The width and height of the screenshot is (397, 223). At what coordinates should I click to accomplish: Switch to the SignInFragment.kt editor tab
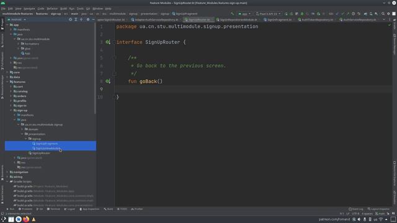point(279,19)
